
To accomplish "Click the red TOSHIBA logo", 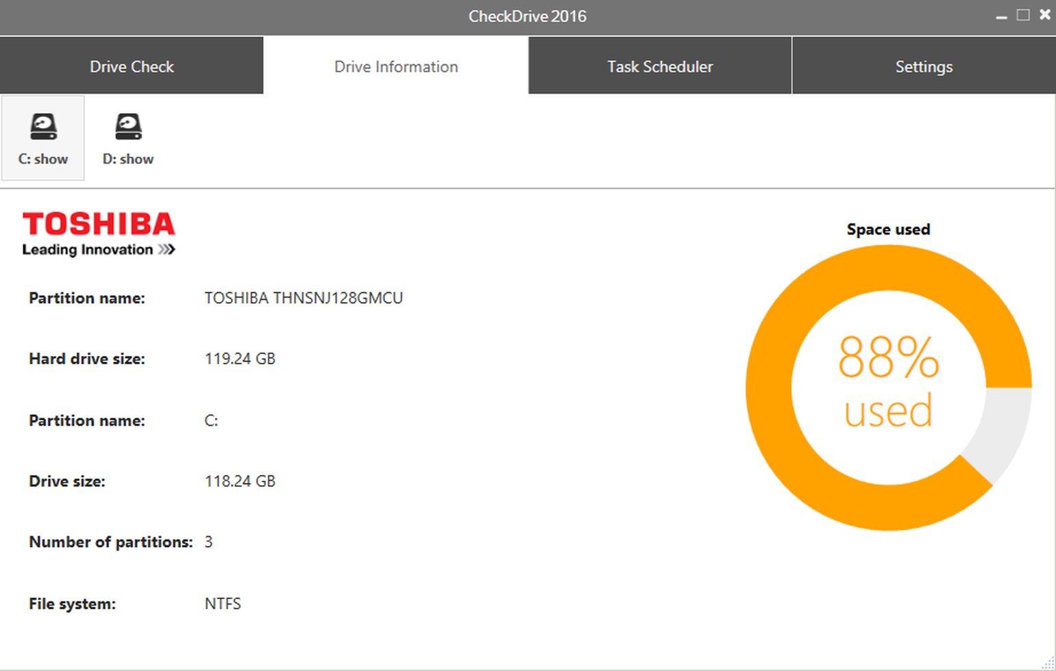I will click(99, 224).
